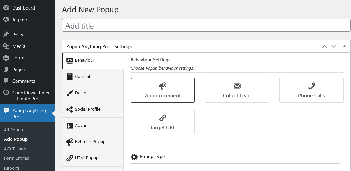Go to Media menu item
This screenshot has height=171, width=351.
[x=27, y=46]
